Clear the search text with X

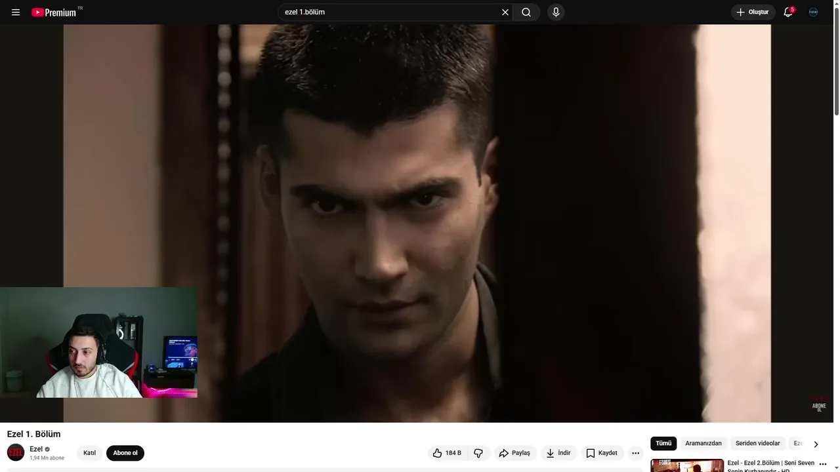[505, 12]
